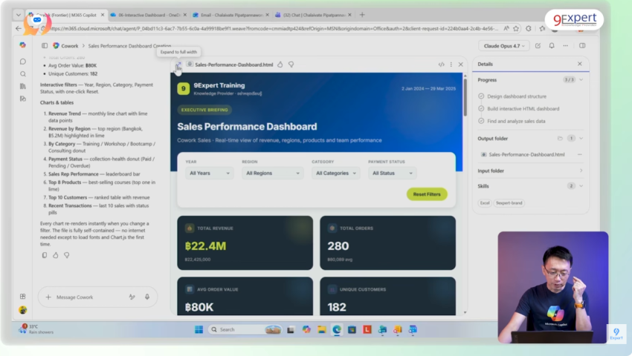Favorite this page with the star icon
The width and height of the screenshot is (632, 356).
(516, 29)
